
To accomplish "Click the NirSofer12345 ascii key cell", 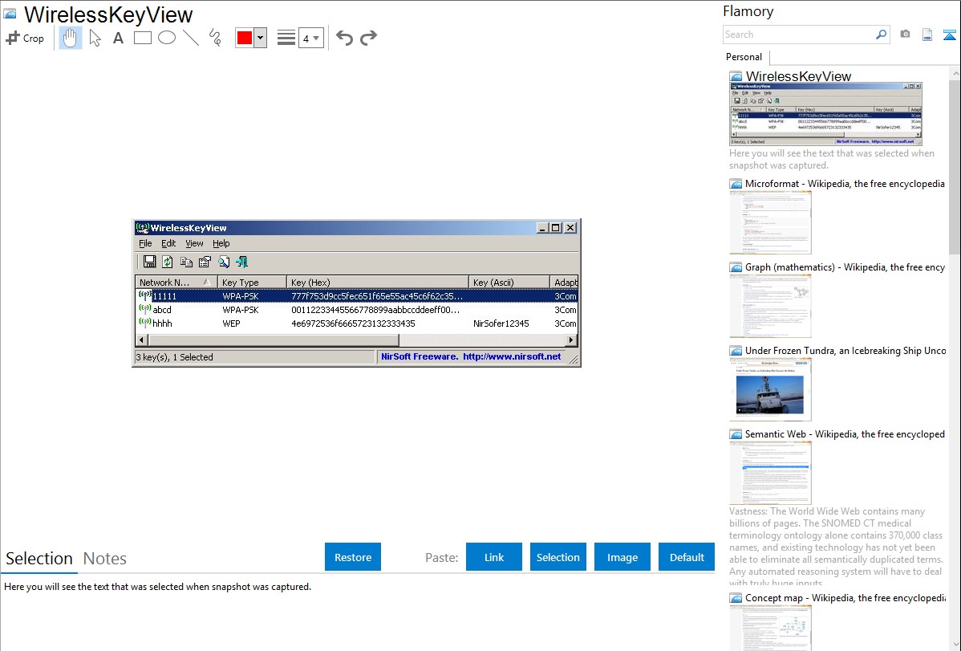I will (x=501, y=323).
